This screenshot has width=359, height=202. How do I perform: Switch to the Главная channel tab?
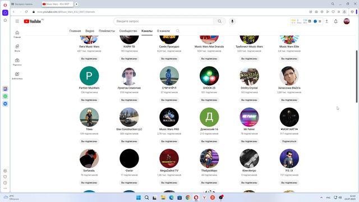click(x=75, y=31)
